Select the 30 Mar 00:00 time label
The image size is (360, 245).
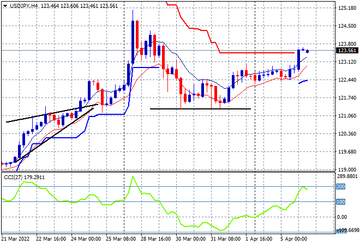[190, 239]
